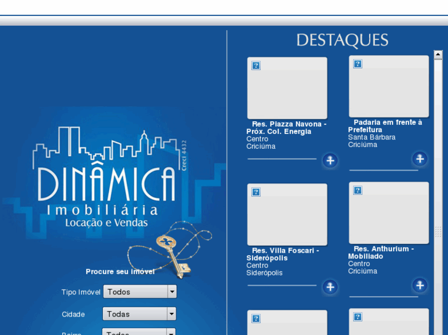Click the Res. Piazza Navona title text
The width and height of the screenshot is (448, 335).
tap(287, 128)
